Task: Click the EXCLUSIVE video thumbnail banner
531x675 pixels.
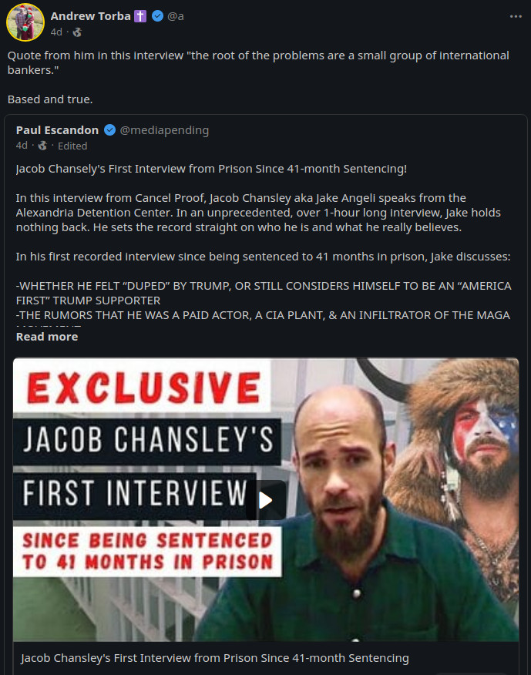Action: 143,387
